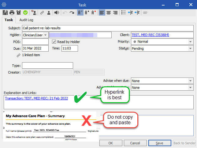Click the chain link toolbar icon
Screen dimensions: 197x148
coord(42,13)
